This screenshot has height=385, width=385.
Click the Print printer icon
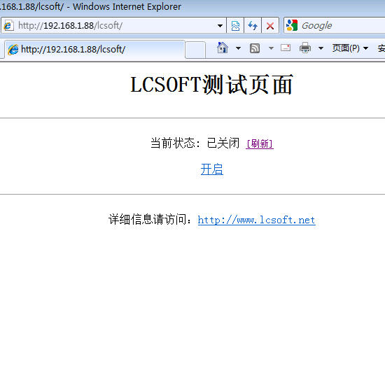(x=305, y=48)
